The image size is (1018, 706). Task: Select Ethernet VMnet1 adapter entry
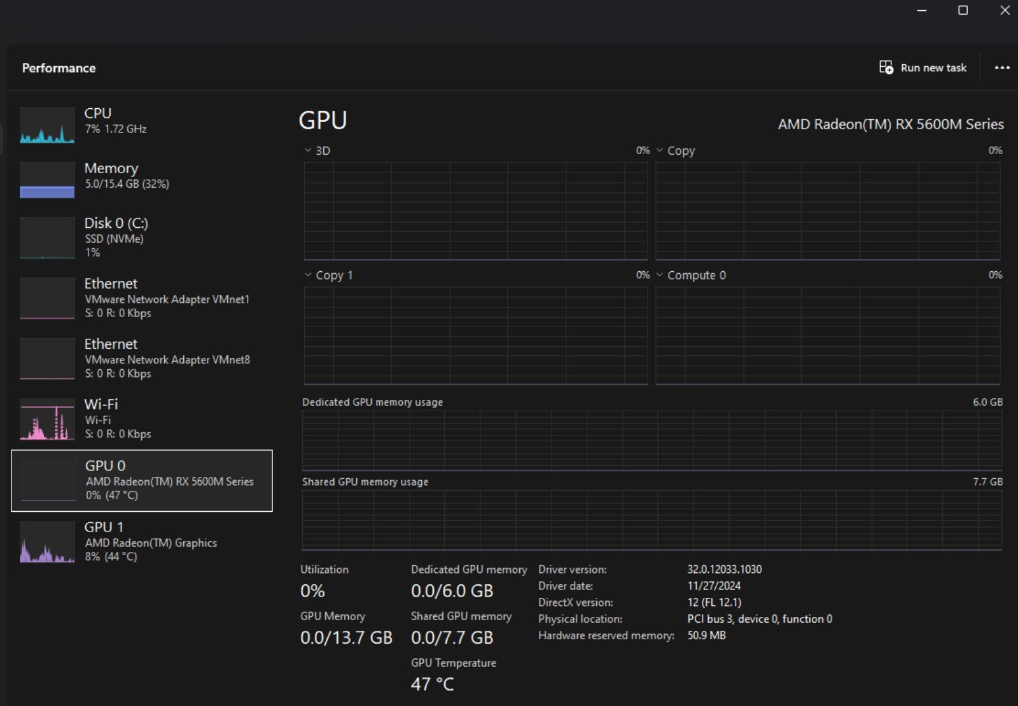pyautogui.click(x=142, y=298)
